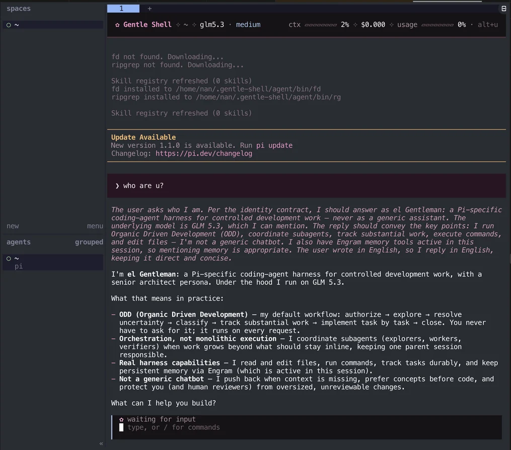Click the Gentle Shell flower icon in header
511x450 pixels.
[117, 25]
